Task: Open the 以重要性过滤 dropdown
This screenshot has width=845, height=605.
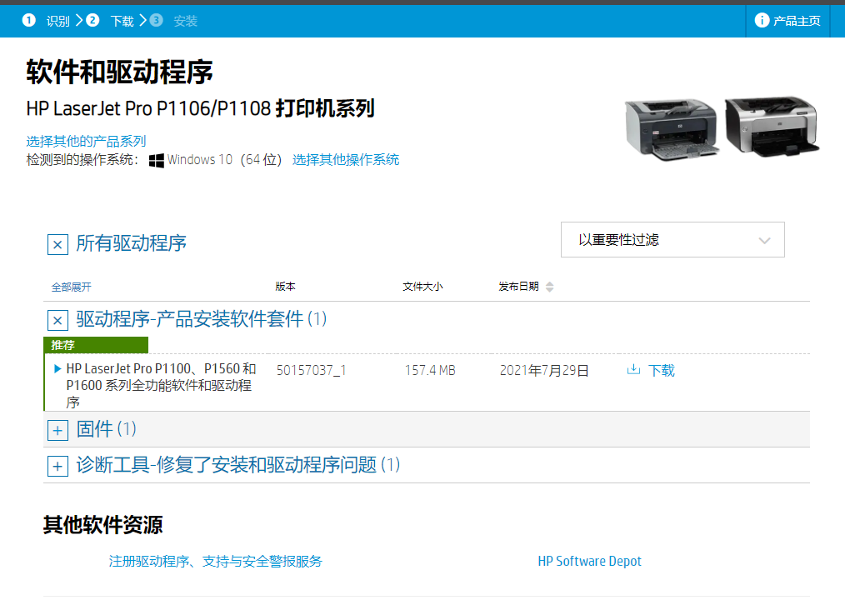Action: pyautogui.click(x=672, y=239)
